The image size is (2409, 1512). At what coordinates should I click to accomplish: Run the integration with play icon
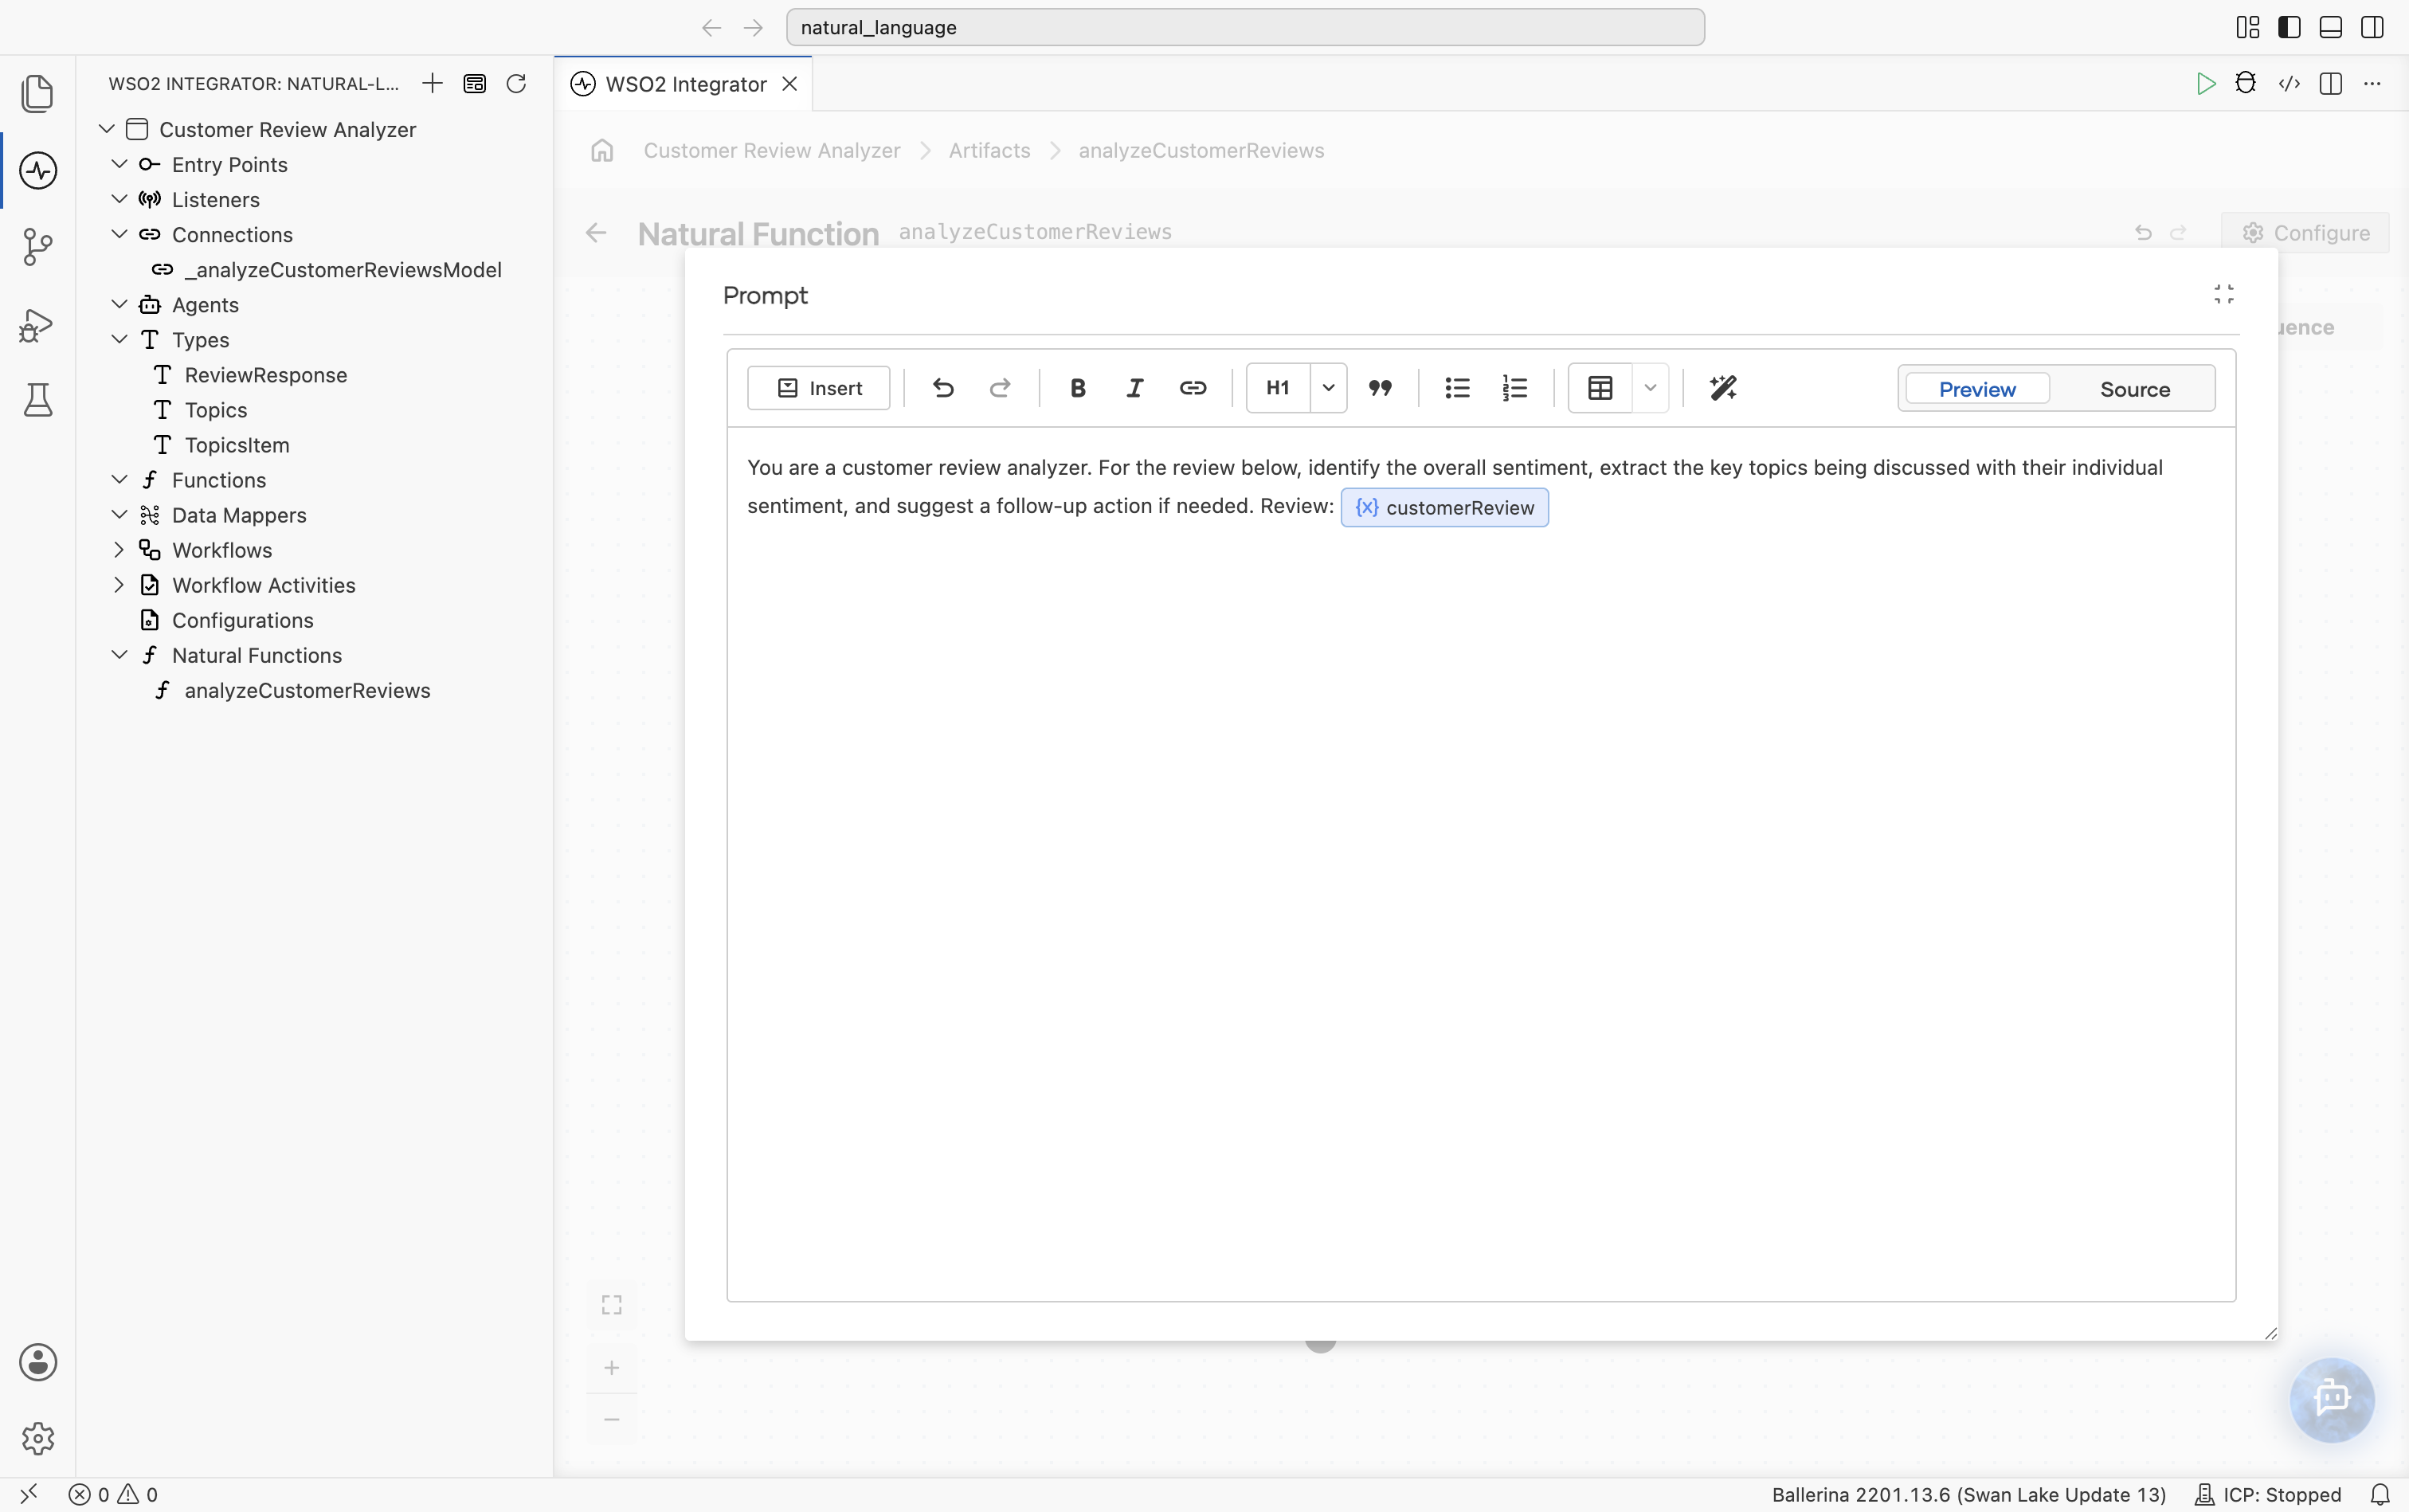(2205, 84)
